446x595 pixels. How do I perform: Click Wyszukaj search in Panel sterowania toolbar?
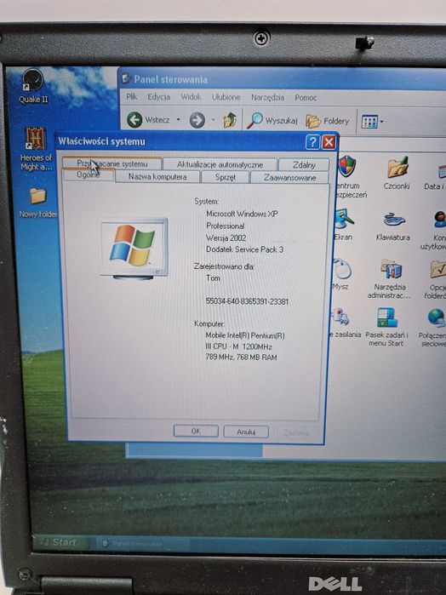[x=272, y=121]
